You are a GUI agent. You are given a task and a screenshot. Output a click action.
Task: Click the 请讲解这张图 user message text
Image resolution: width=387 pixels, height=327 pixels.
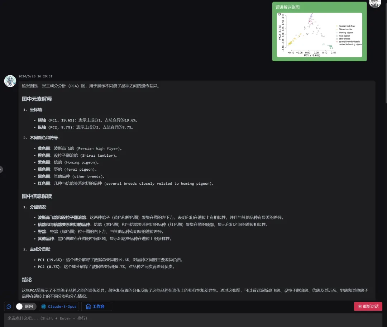coord(287,7)
